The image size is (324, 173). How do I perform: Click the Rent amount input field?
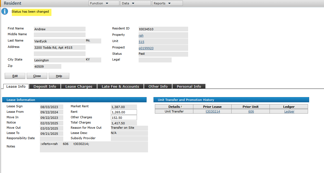(124, 112)
